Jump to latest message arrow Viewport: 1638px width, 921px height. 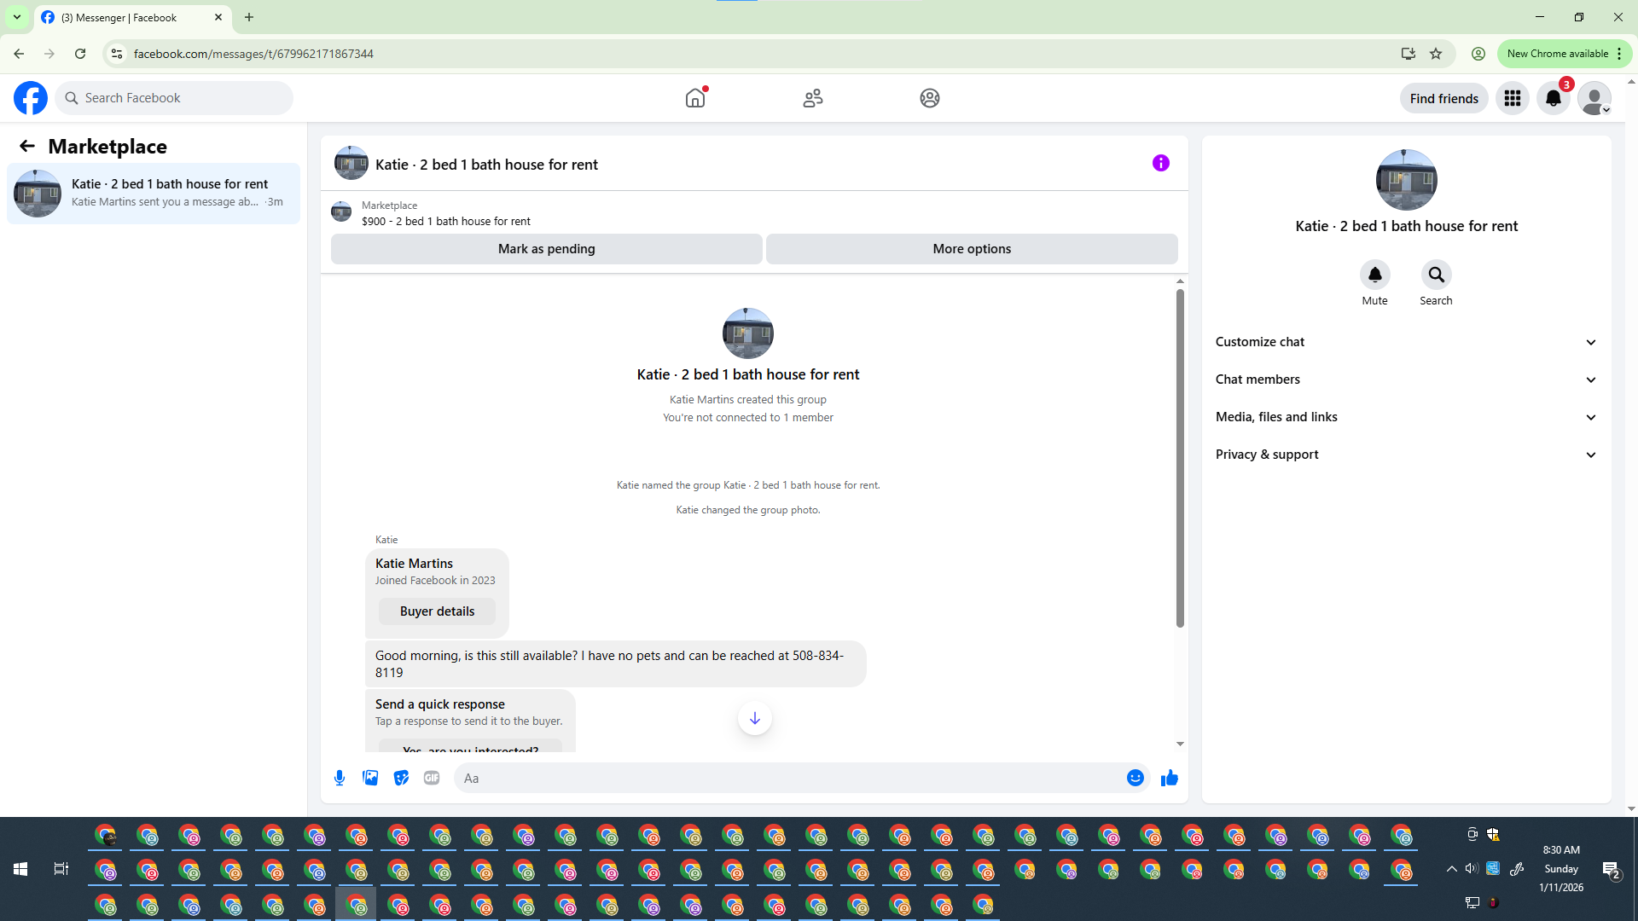[755, 718]
